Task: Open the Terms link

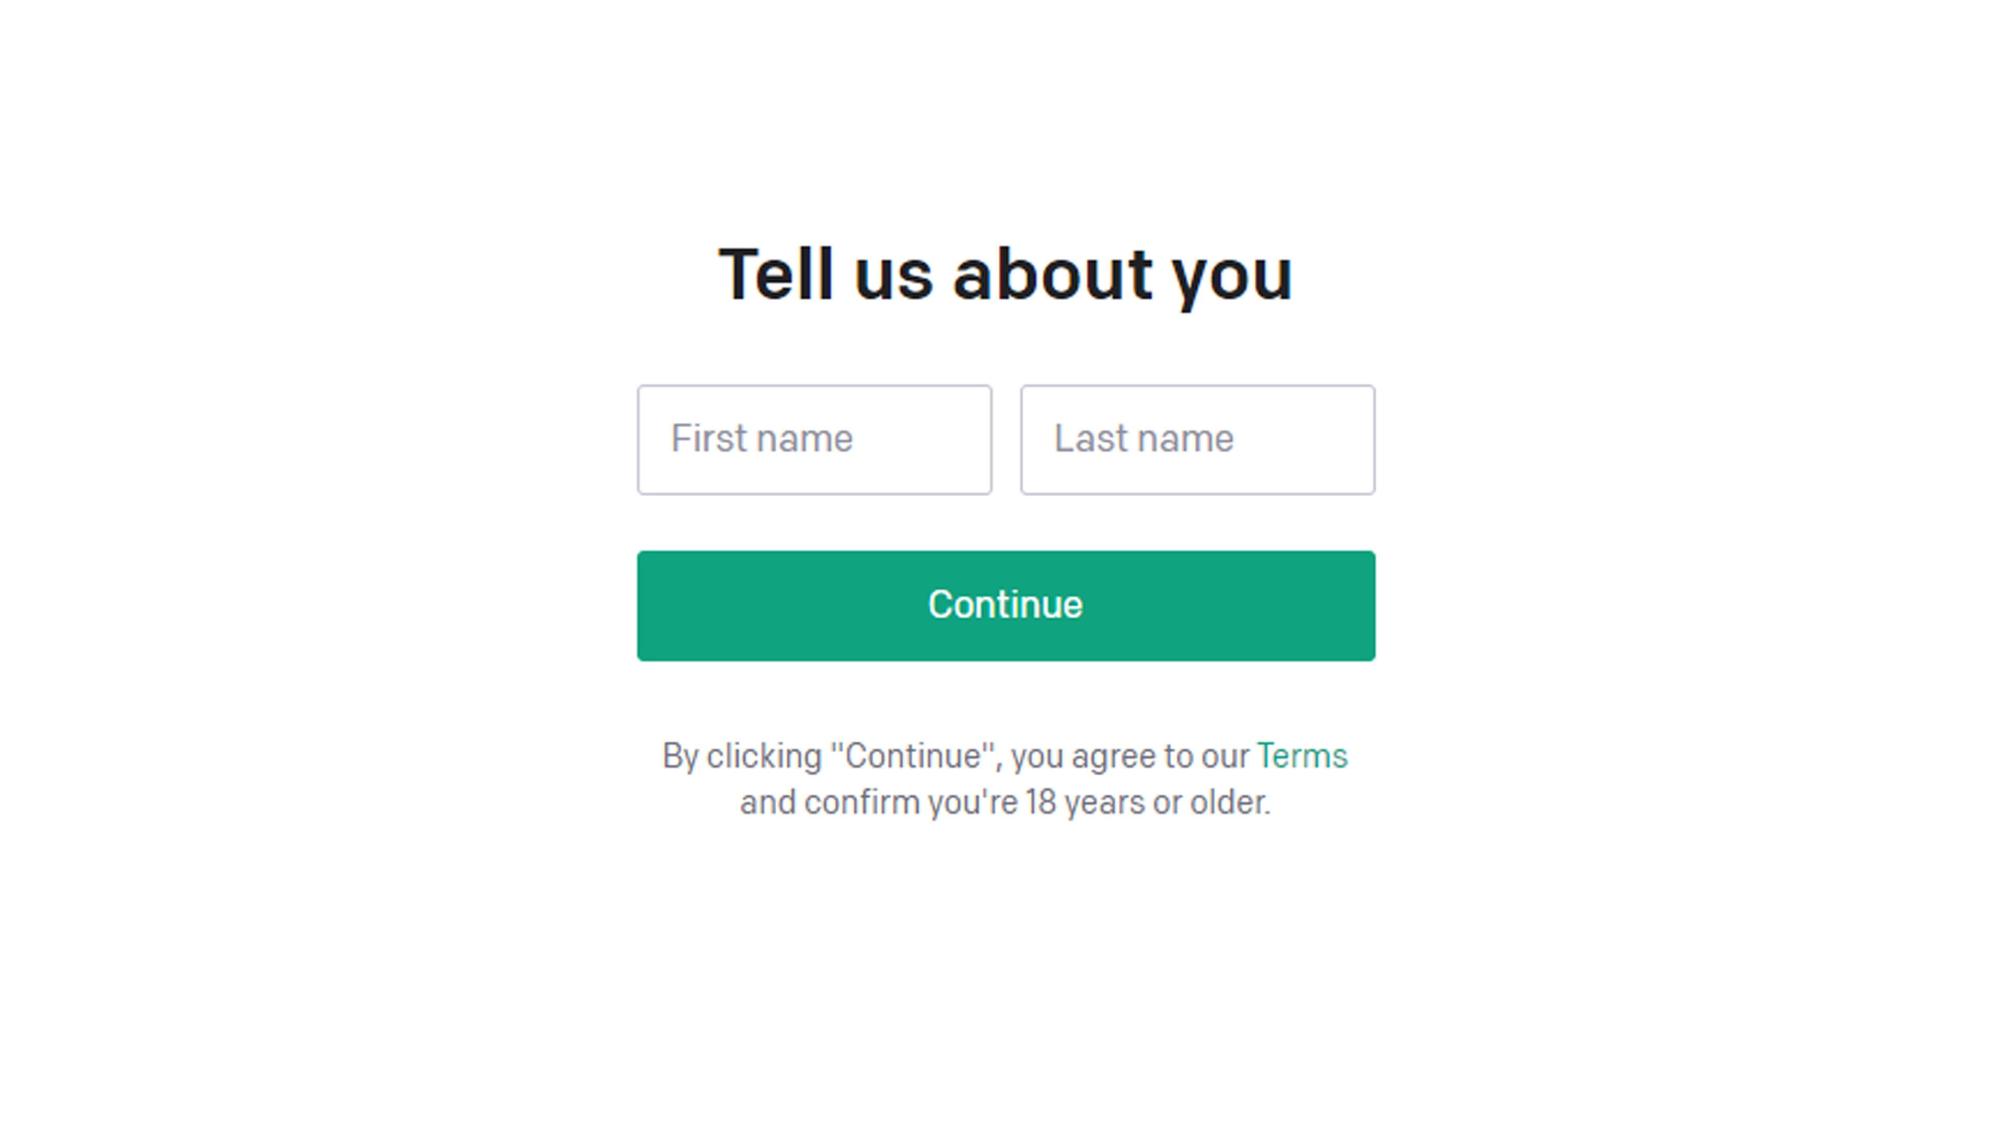Action: [x=1302, y=756]
